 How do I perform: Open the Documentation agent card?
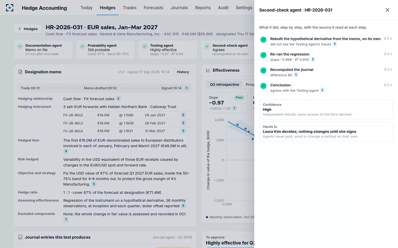(x=43, y=50)
